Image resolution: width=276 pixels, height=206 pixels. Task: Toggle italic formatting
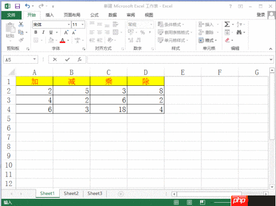click(x=43, y=32)
